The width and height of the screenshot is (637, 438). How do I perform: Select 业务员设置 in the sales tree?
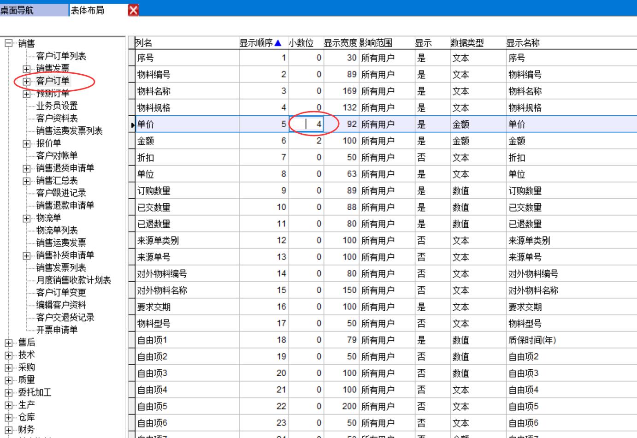coord(57,106)
